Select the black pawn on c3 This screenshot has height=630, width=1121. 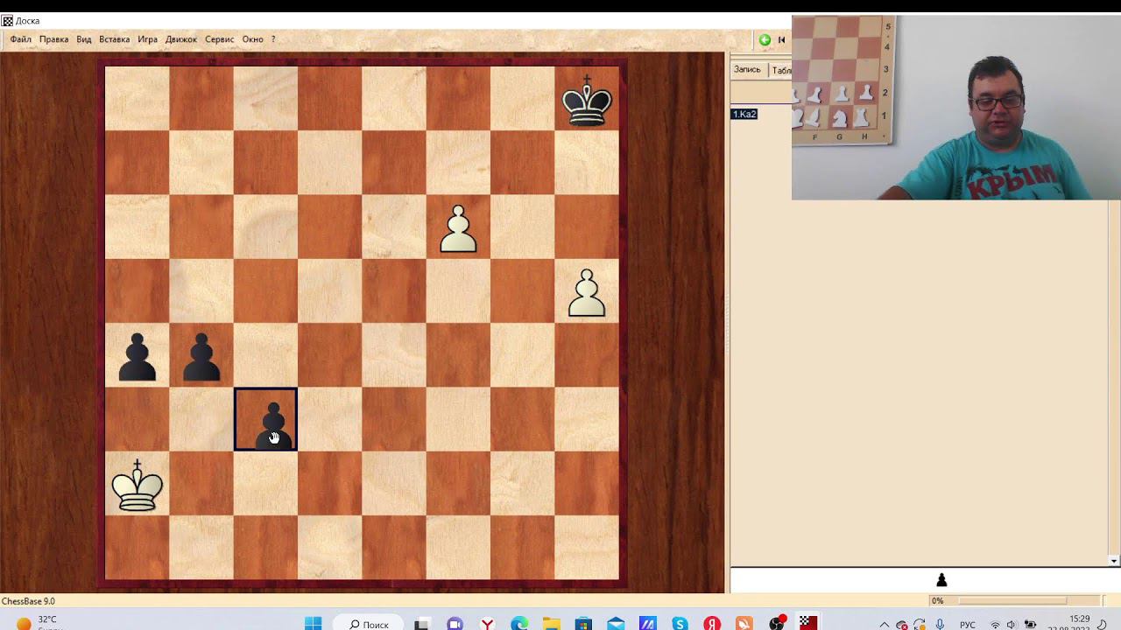[x=265, y=419]
